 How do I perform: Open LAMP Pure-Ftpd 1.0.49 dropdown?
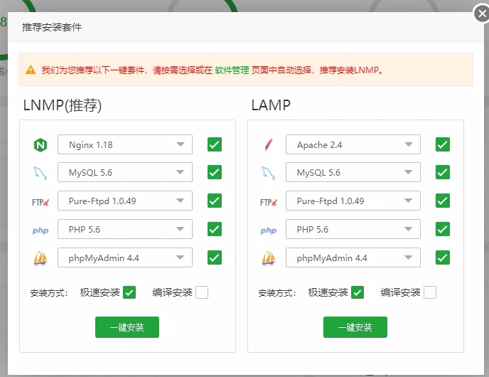[x=353, y=201]
